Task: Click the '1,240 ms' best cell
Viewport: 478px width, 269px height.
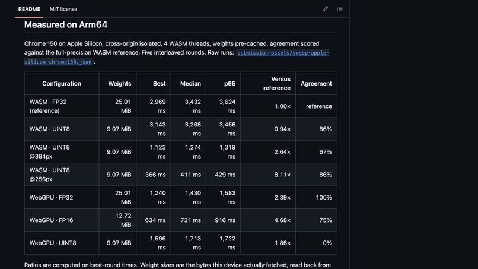Action: [x=154, y=198]
